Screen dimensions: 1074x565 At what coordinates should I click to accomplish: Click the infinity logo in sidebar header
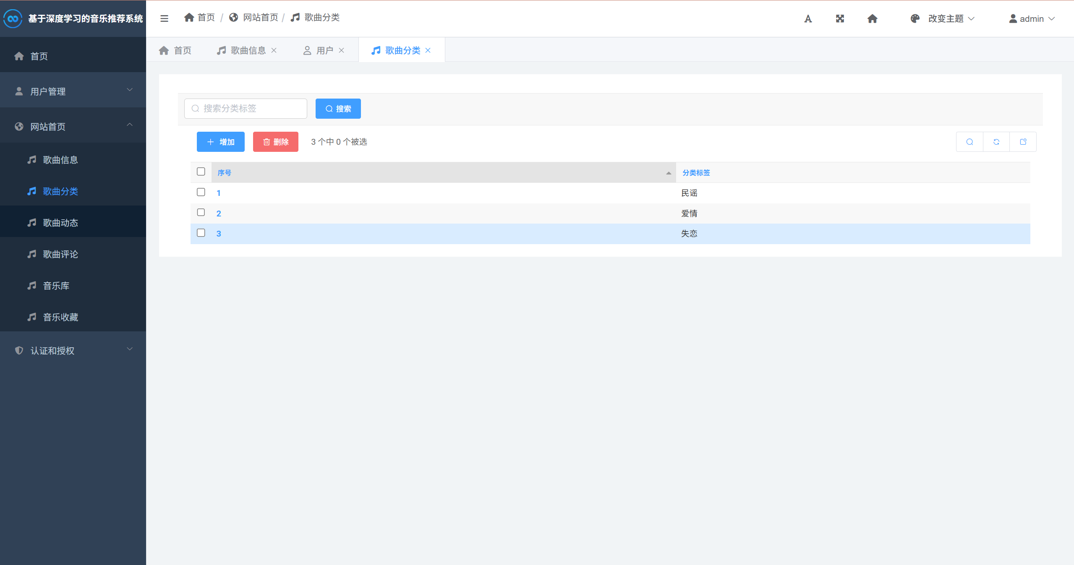click(13, 18)
